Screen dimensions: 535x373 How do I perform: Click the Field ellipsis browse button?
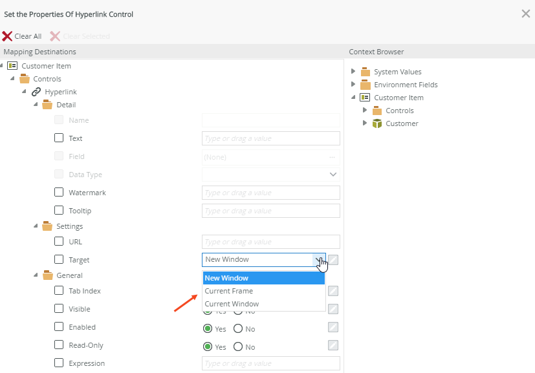(333, 156)
